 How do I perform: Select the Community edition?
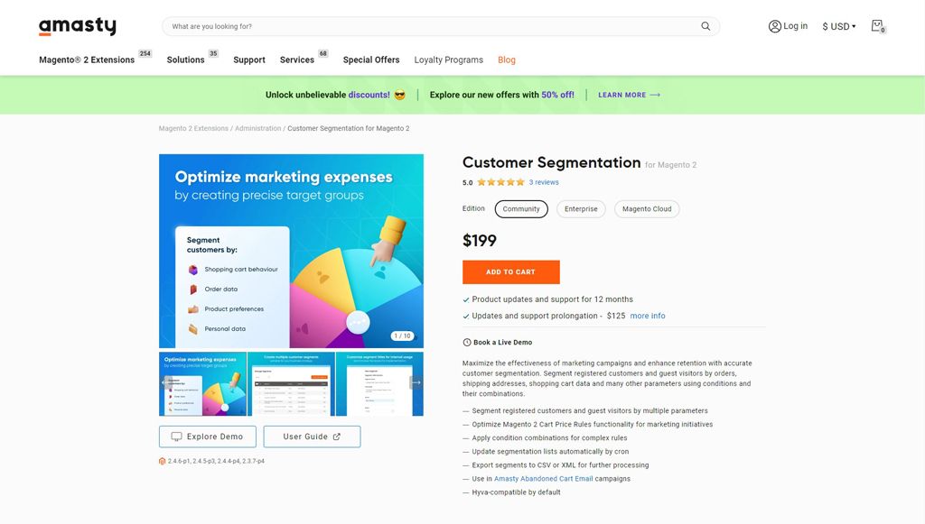pyautogui.click(x=521, y=208)
